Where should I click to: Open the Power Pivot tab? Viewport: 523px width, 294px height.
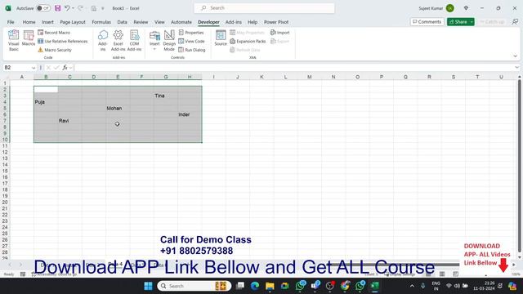(276, 22)
